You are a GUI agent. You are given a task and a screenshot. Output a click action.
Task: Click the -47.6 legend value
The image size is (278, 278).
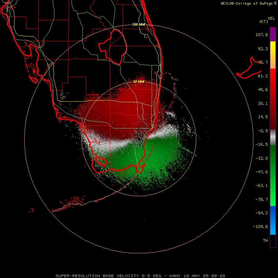pyautogui.click(x=262, y=172)
